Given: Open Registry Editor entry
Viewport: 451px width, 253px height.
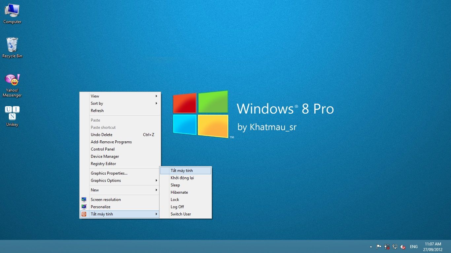Looking at the screenshot, I should [120, 164].
